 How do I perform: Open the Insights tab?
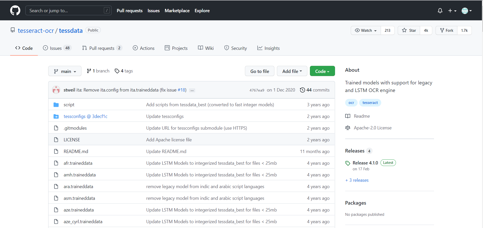pos(268,48)
